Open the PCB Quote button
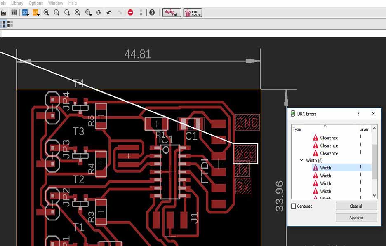 click(x=193, y=13)
